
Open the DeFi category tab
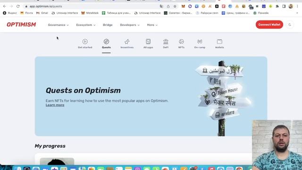click(x=166, y=44)
